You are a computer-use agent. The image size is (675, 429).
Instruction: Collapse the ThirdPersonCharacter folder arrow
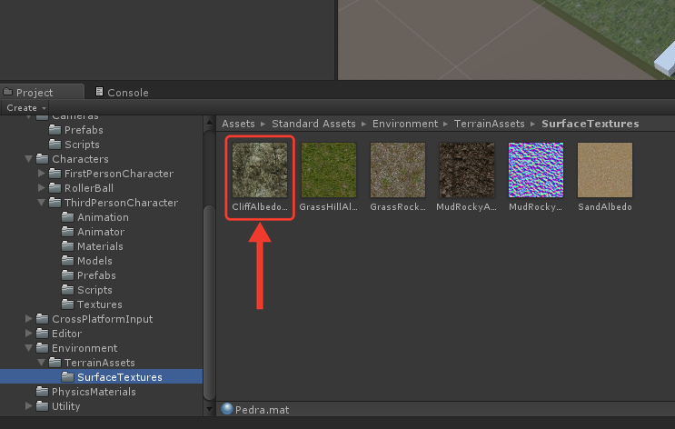click(x=41, y=203)
